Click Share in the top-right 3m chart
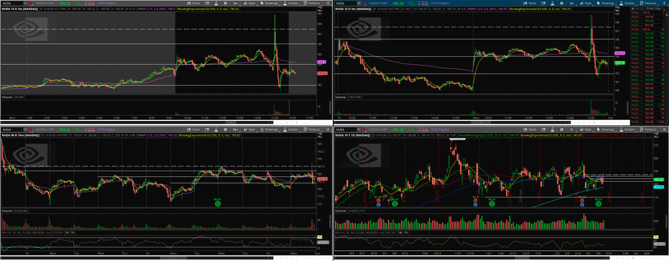 (x=530, y=3)
